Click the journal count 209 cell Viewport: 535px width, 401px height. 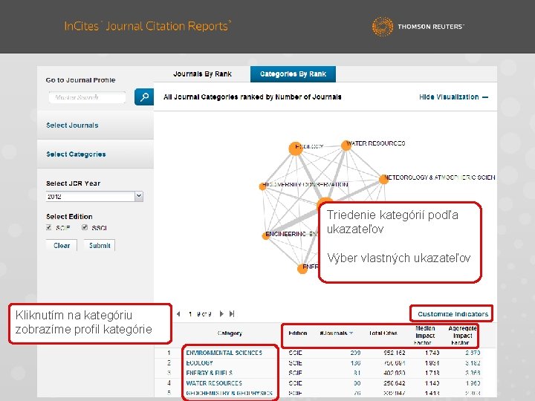355,353
